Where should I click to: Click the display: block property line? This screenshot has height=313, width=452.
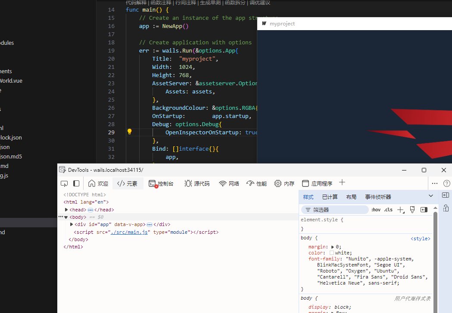330,307
